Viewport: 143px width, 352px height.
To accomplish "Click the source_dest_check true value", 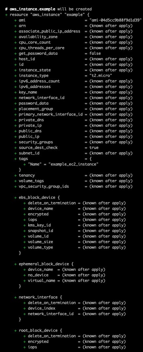I will tap(94, 148).
